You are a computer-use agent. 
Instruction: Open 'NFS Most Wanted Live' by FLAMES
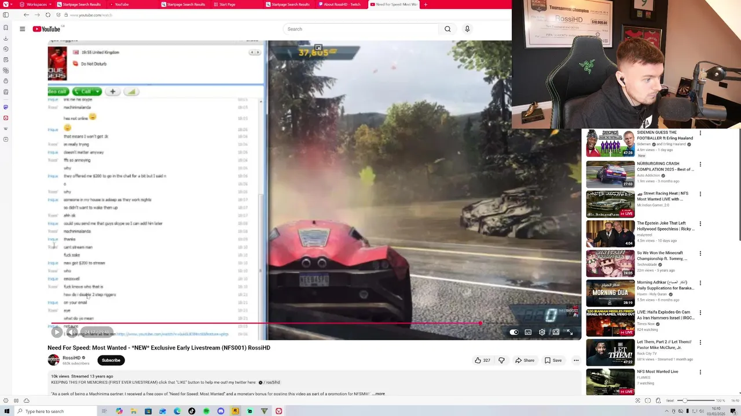658,372
